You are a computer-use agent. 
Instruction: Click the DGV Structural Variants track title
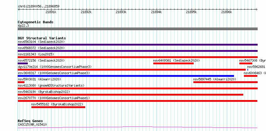42,38
